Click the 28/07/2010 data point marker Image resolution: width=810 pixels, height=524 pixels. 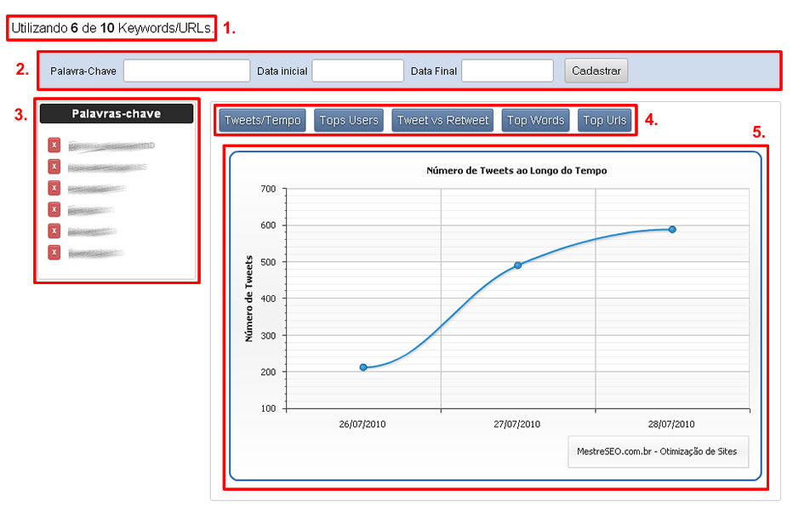(x=672, y=230)
